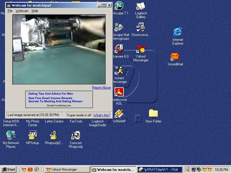Screen dimensions: 231x173
Task: Open the Webcam menu
Action: click(x=22, y=11)
